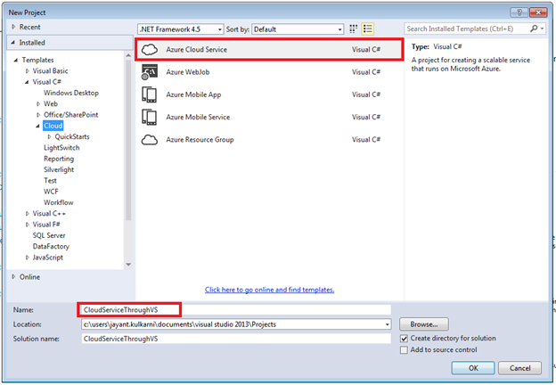Open the search options dropdown arrow
The image size is (556, 385).
pos(542,29)
